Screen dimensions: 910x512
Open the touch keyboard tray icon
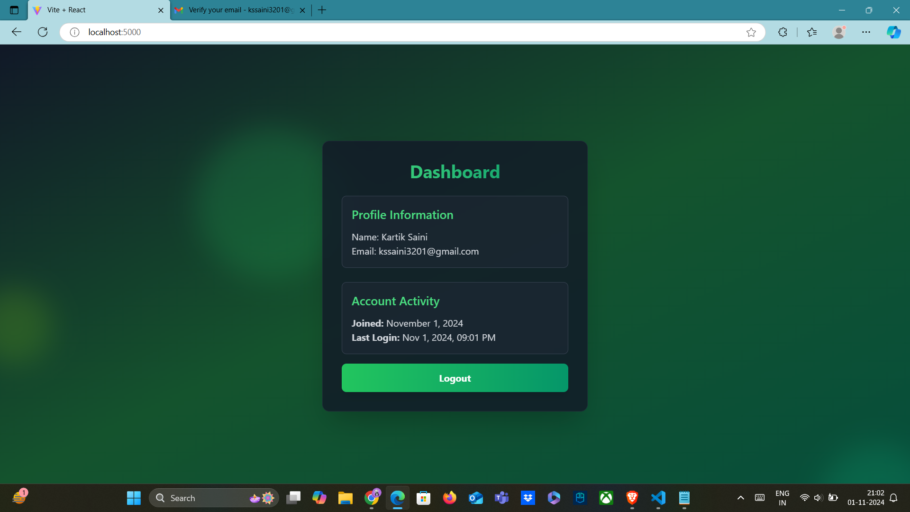760,498
